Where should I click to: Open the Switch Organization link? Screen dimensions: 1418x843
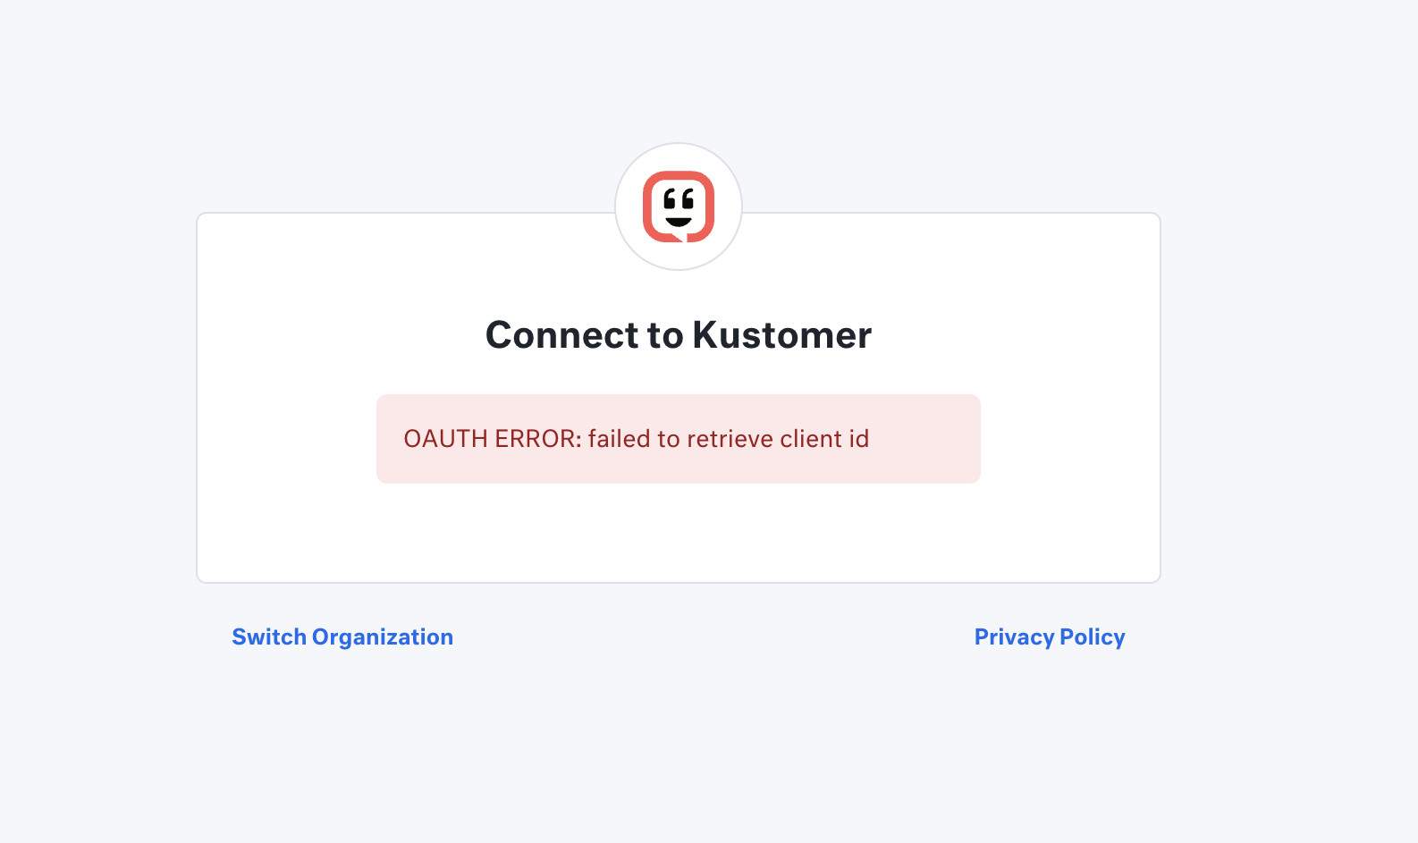click(x=342, y=636)
